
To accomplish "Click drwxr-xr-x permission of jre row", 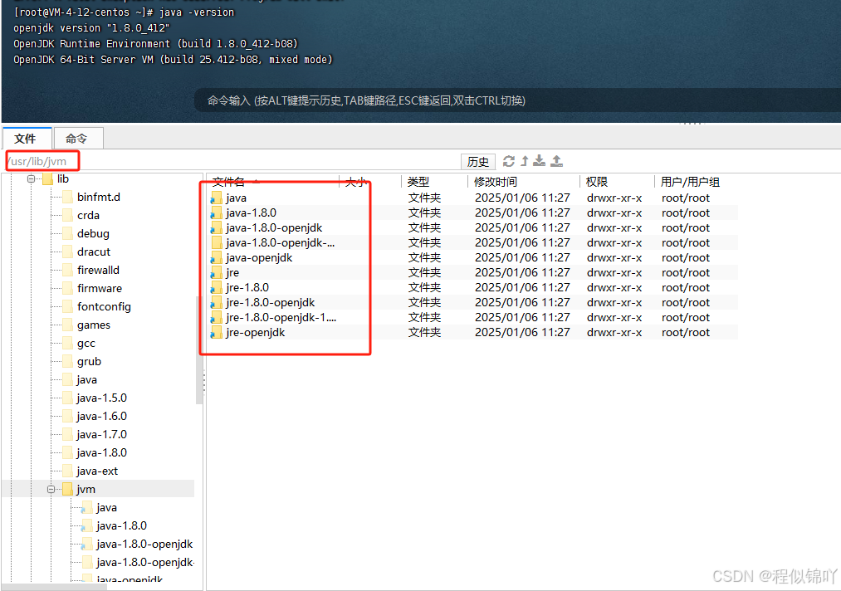I will [x=614, y=272].
